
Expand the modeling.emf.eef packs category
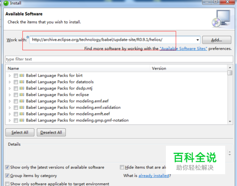coord(10,101)
